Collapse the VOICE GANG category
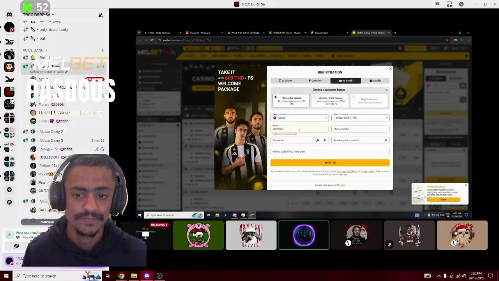The width and height of the screenshot is (499, 281). (35, 50)
